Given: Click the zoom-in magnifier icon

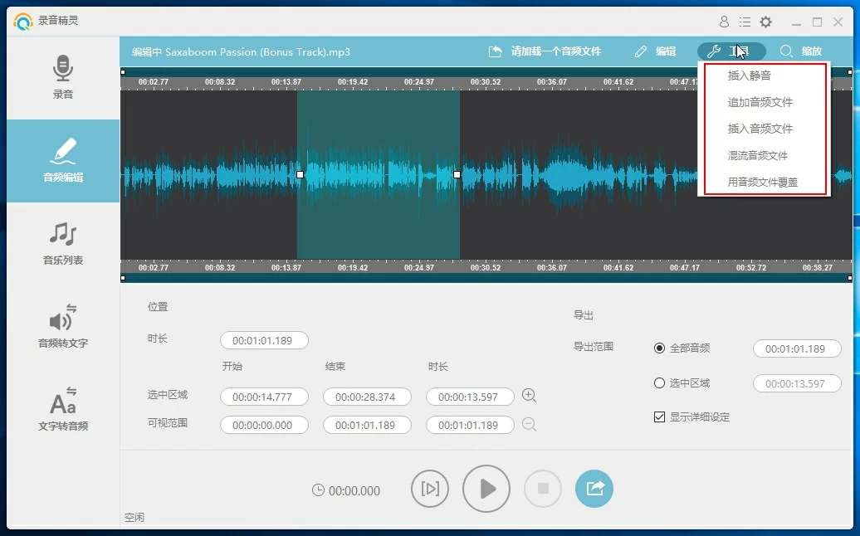Looking at the screenshot, I should (x=529, y=396).
